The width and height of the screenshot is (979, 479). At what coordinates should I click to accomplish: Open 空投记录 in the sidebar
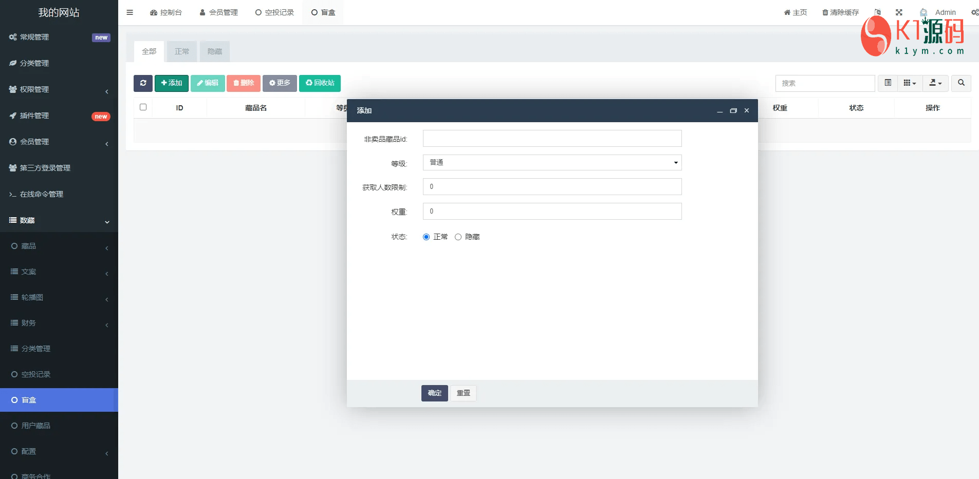(59, 374)
